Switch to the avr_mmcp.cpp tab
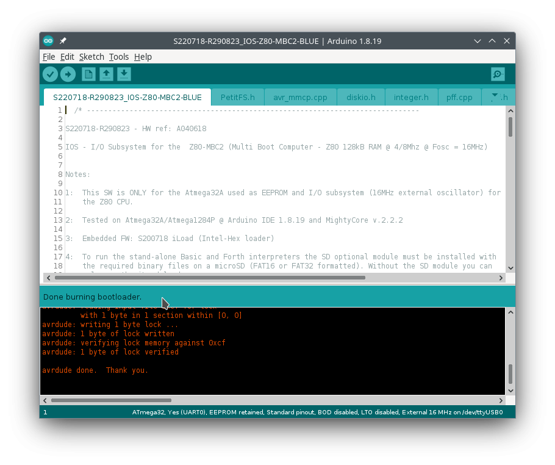Screen dimensions: 555x465 point(300,98)
